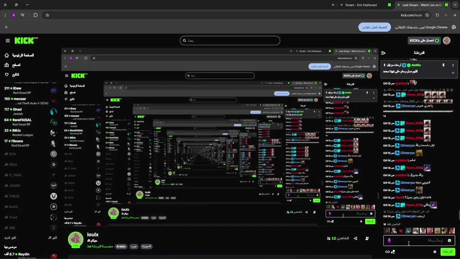This screenshot has width=460, height=259.
Task: Open the hamburger menu beside the KICK logo
Action: pyautogui.click(x=8, y=41)
